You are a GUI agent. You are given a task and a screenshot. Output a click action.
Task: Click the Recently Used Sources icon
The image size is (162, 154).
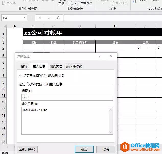pos(71,3)
